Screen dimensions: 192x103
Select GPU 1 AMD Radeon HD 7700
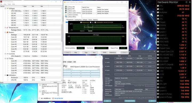[x=48, y=93]
